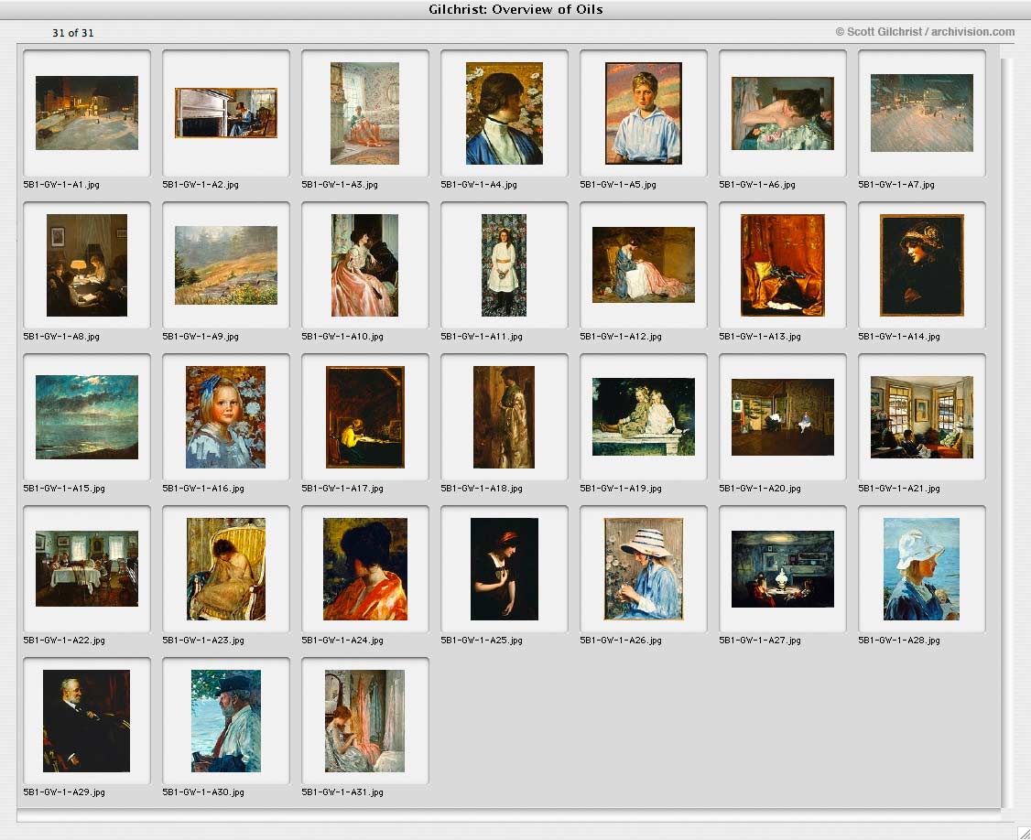The width and height of the screenshot is (1031, 840).
Task: Open the bearded man portrait 5B1-GW-1-A29.jpg
Action: (x=87, y=720)
